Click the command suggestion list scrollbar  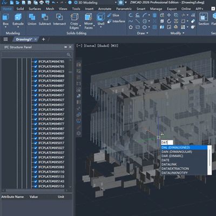click(210, 160)
